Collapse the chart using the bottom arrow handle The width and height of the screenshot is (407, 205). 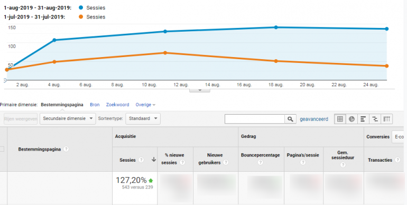click(200, 90)
